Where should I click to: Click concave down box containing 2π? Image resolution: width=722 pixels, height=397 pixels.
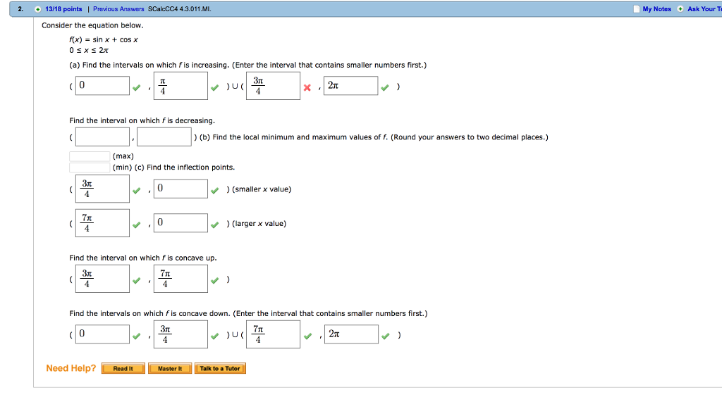(x=351, y=334)
